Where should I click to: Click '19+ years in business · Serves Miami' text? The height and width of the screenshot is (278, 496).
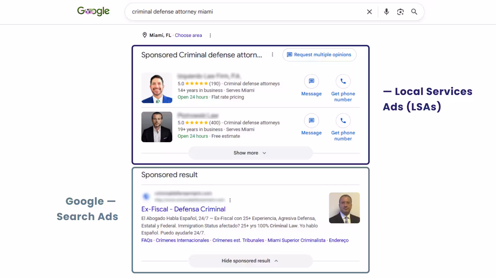(216, 129)
